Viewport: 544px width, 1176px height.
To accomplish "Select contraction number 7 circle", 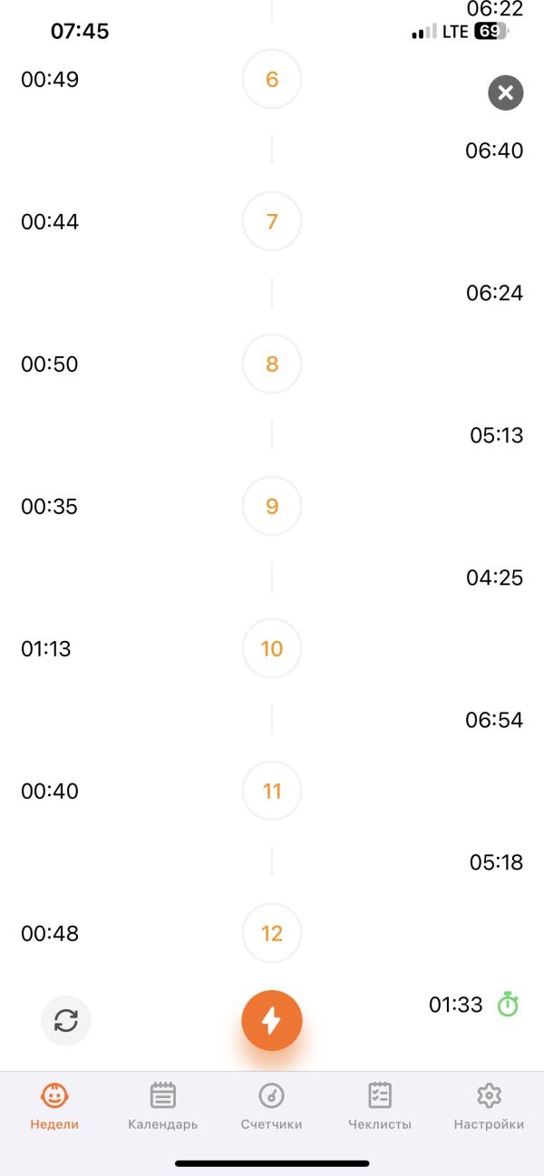I will pos(272,222).
